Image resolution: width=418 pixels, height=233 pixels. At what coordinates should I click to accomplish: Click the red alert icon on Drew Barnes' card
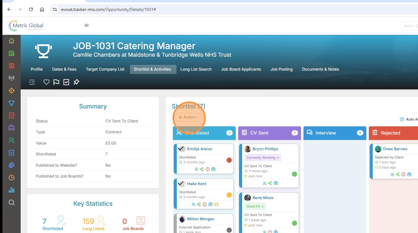(x=403, y=175)
